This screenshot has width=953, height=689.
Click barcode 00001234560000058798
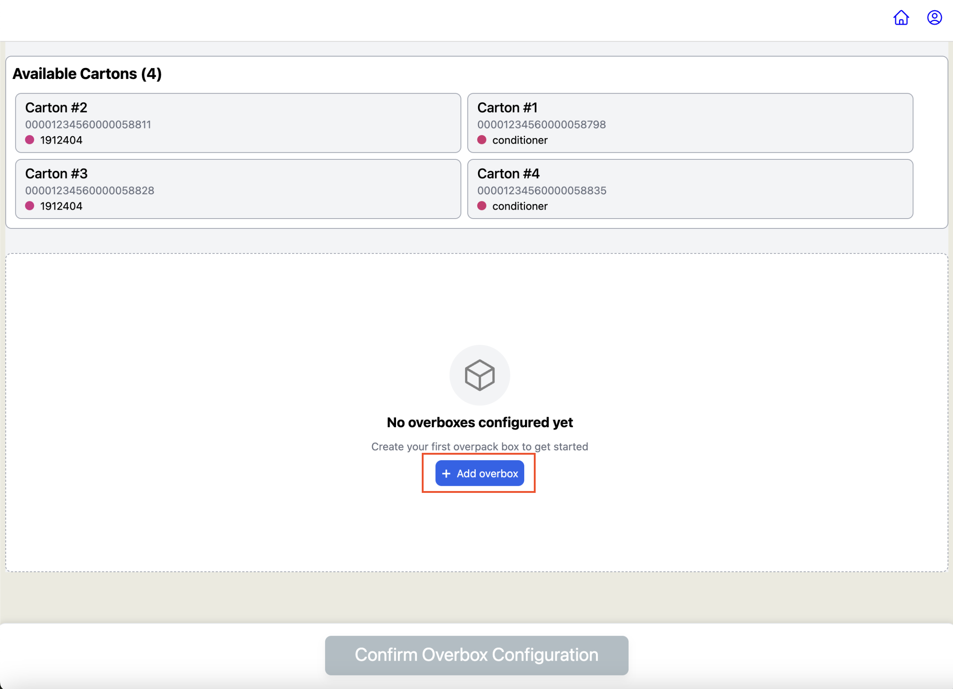pos(541,125)
